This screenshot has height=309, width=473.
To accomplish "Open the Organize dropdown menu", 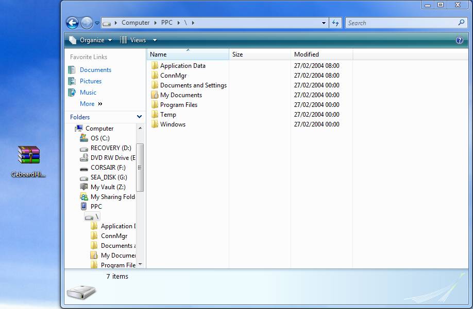I will tap(91, 40).
